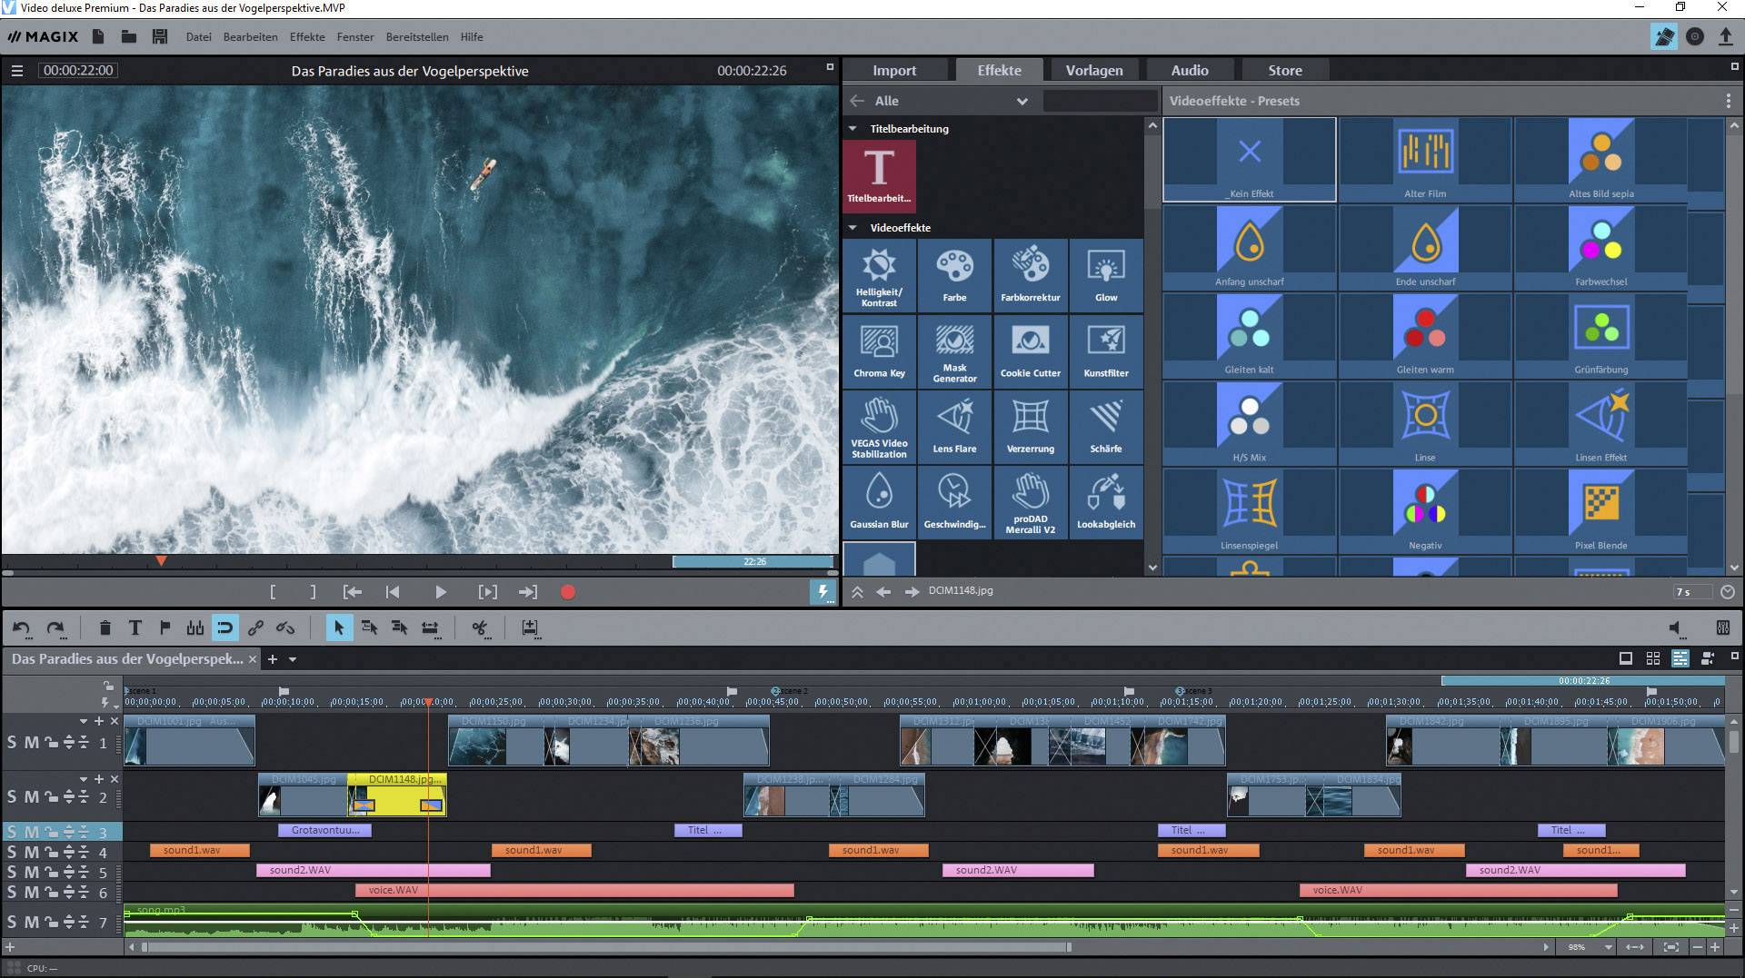This screenshot has height=978, width=1745.
Task: Open the title editor T tool
Action: (135, 627)
